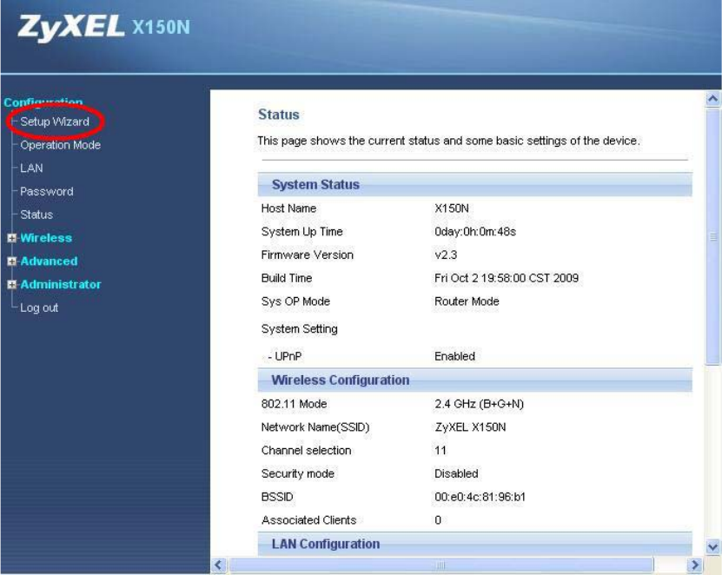The width and height of the screenshot is (722, 575).
Task: Open the Administrator section label
Action: 60,285
